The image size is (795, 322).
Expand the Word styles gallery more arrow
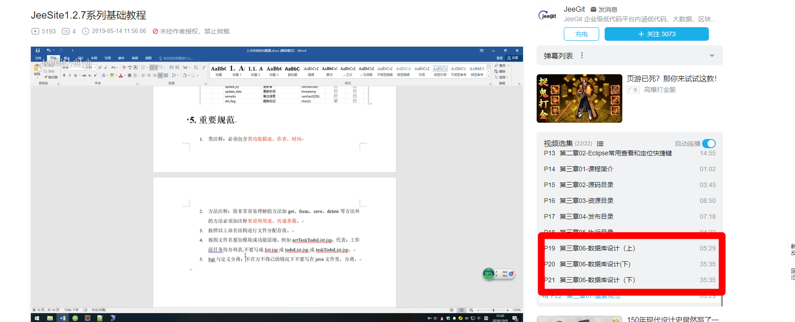pos(489,76)
